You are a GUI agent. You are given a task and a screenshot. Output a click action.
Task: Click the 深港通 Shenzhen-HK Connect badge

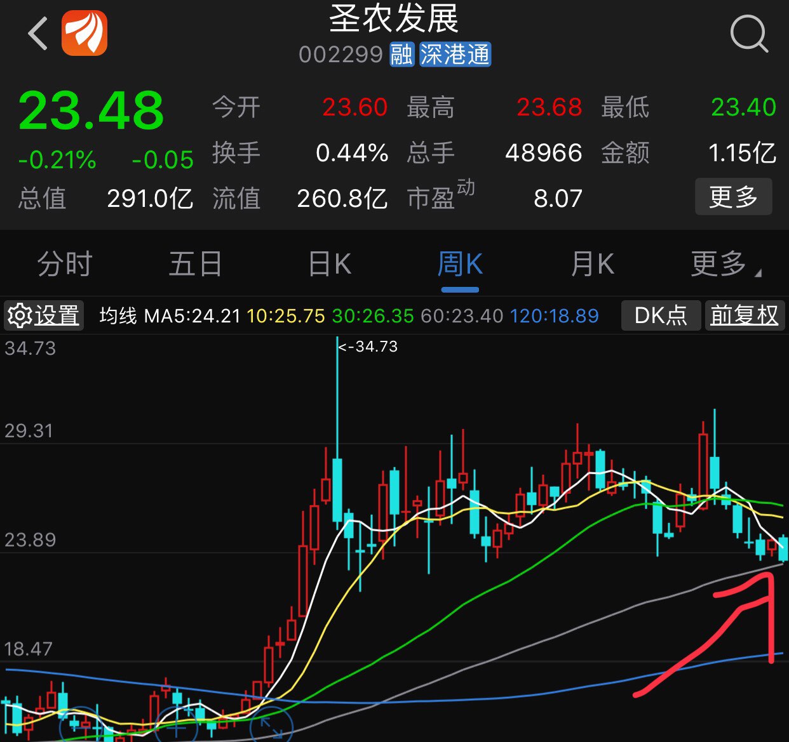coord(455,56)
